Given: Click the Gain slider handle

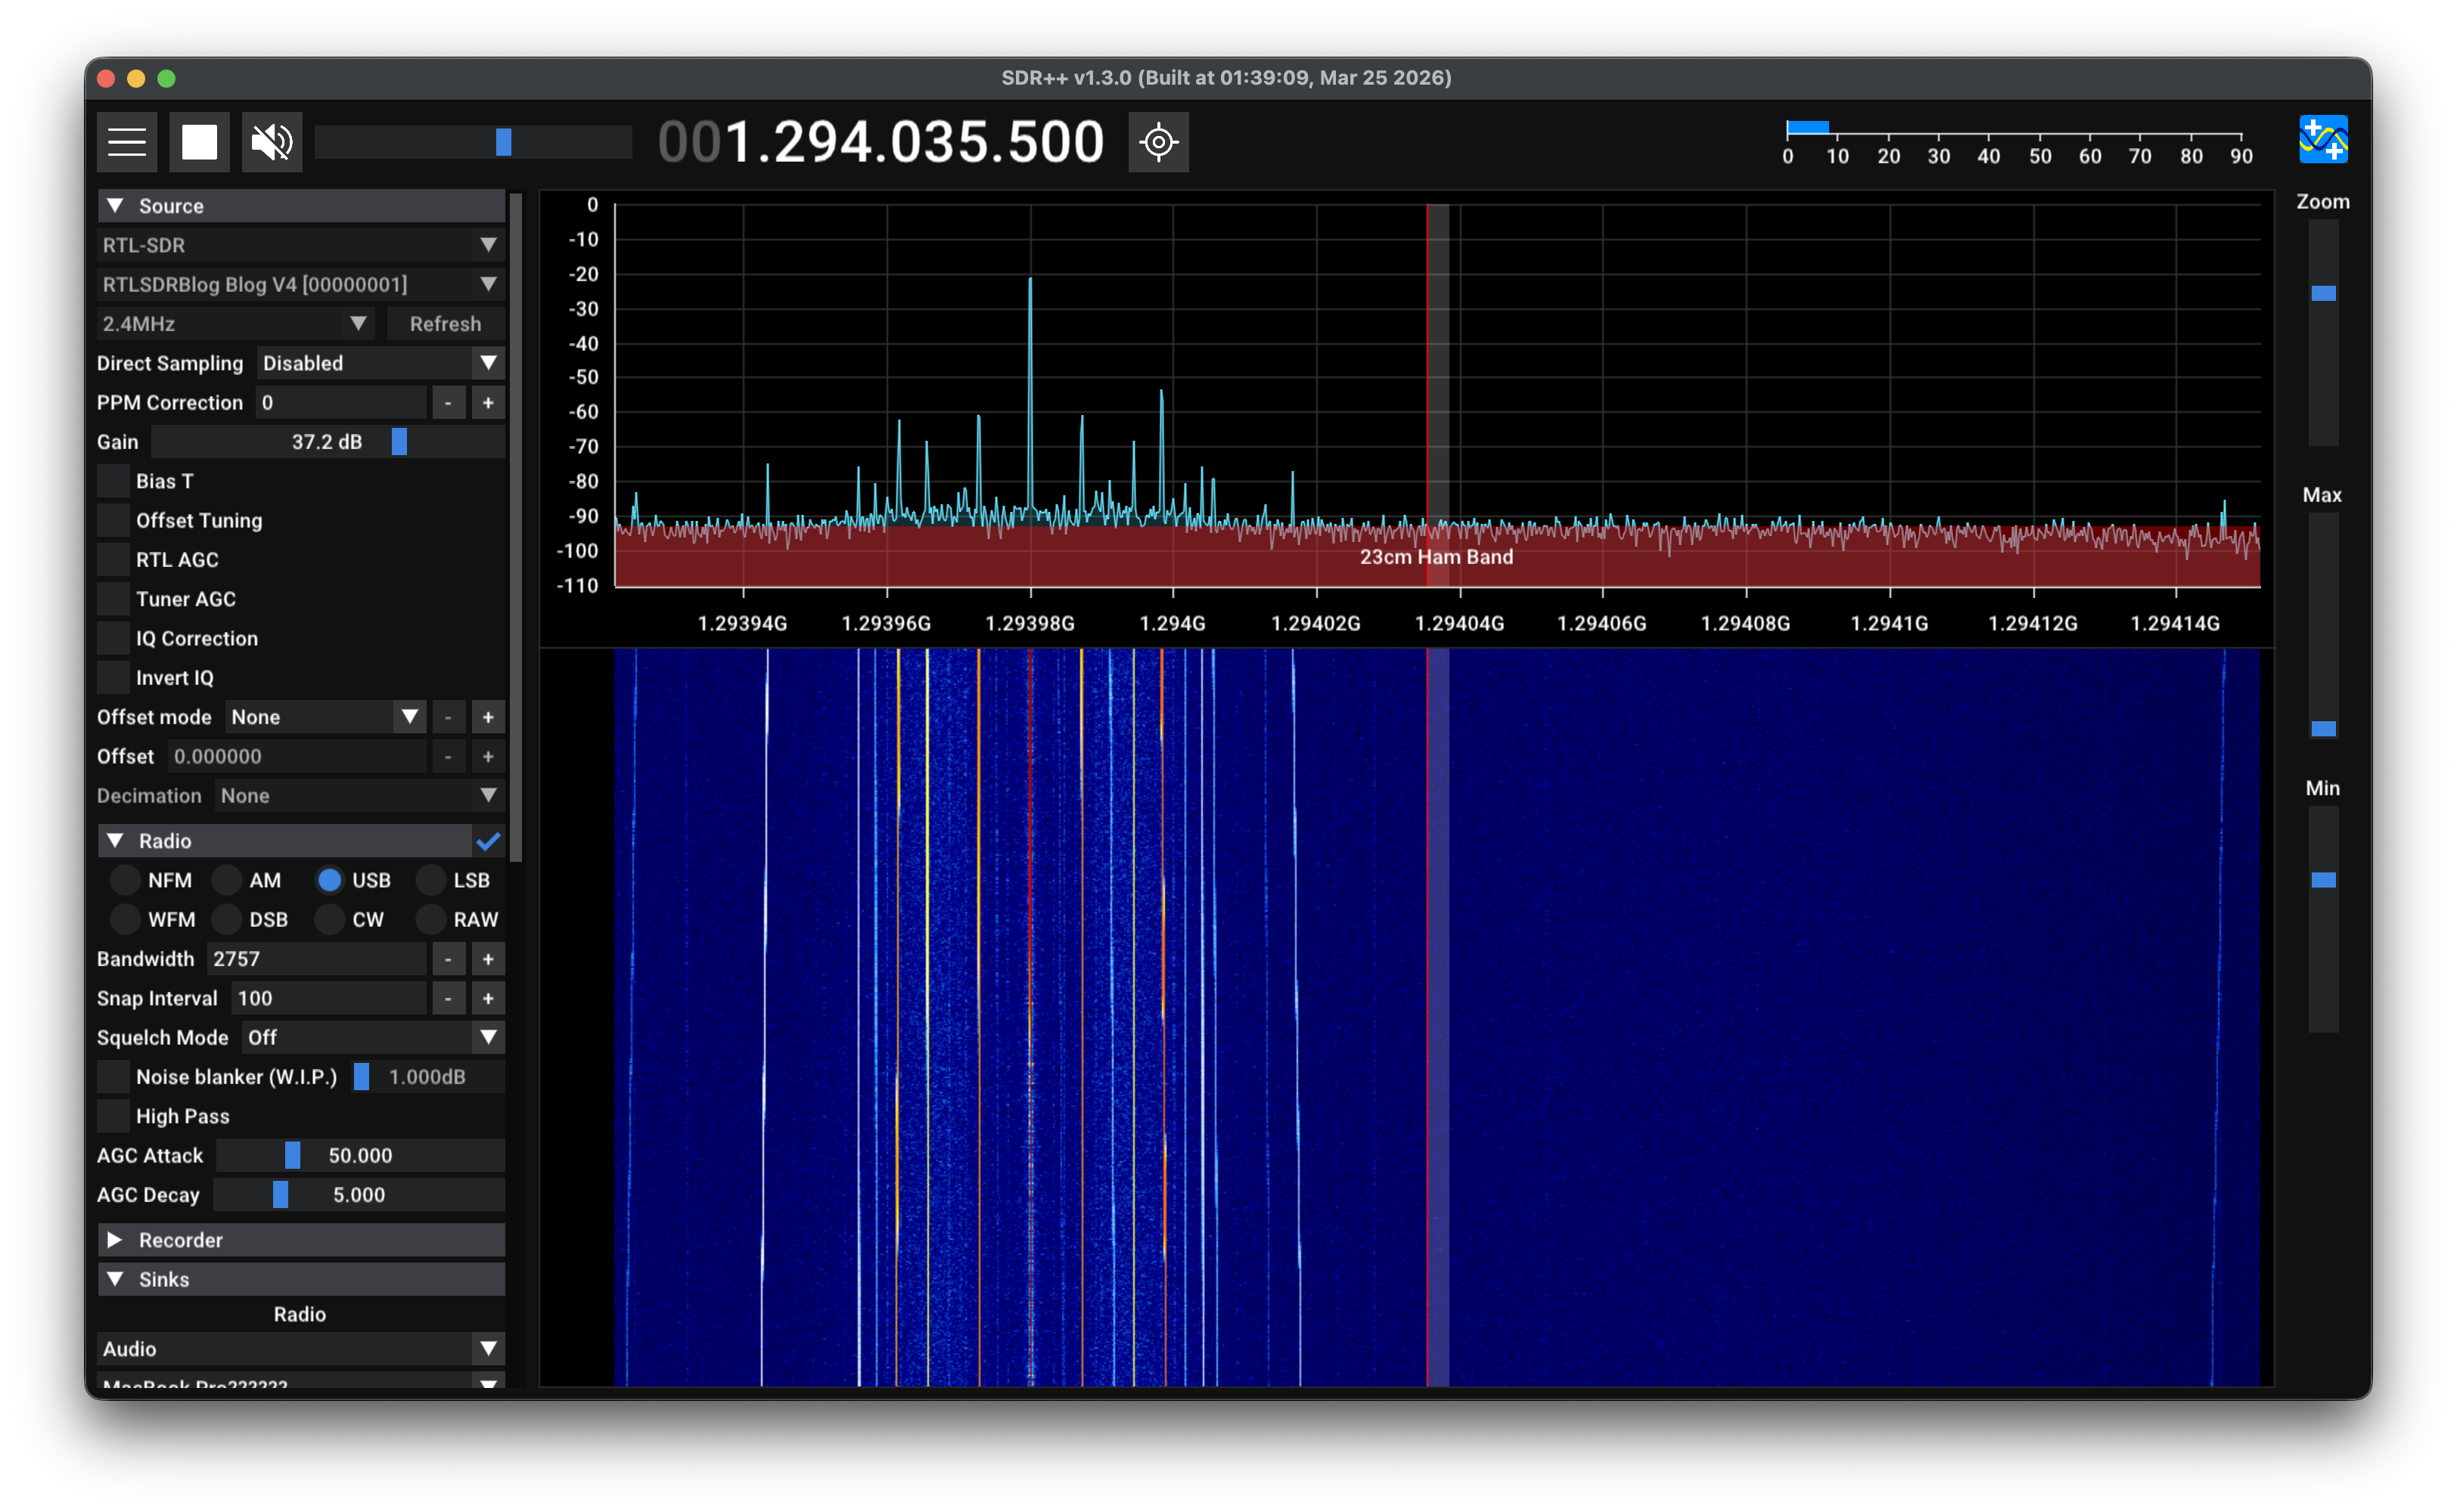Looking at the screenshot, I should (x=399, y=442).
